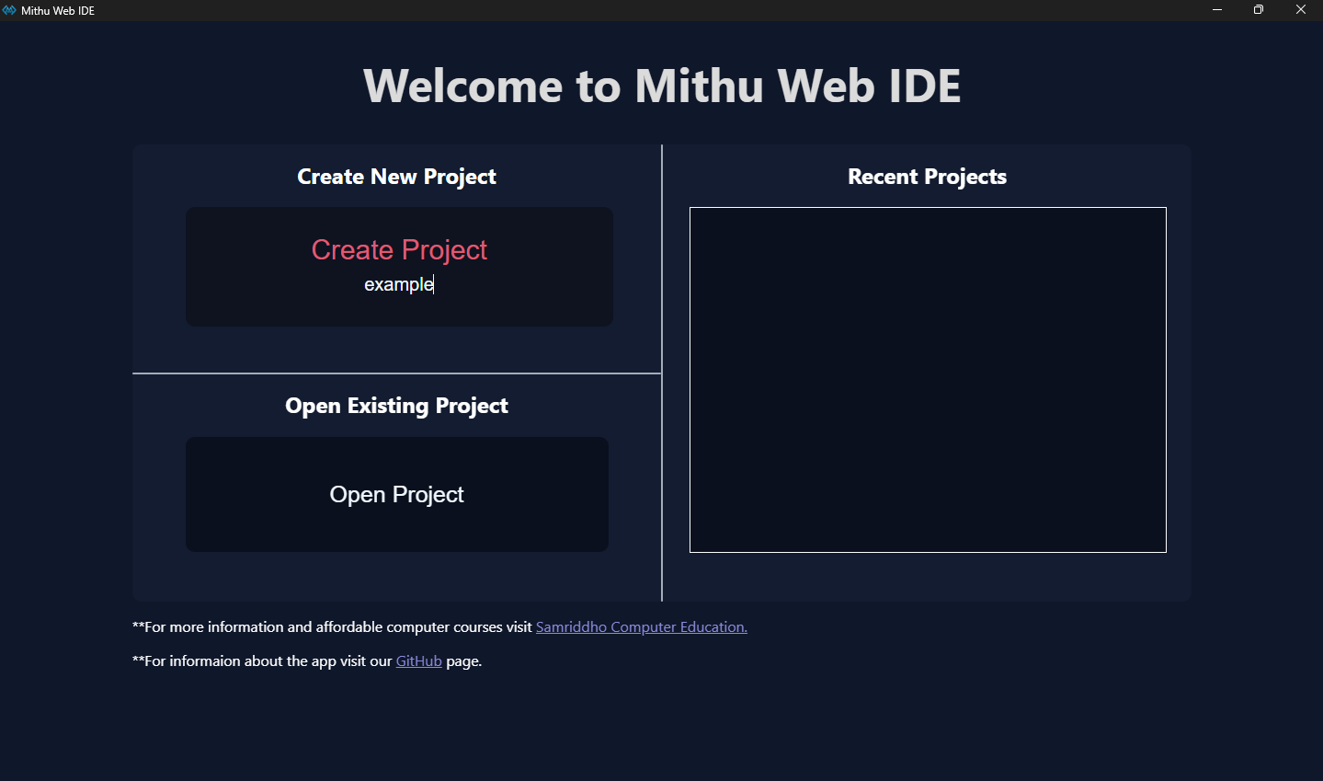This screenshot has width=1323, height=781.
Task: Minimize the Mithu Web IDE window
Action: tap(1217, 10)
